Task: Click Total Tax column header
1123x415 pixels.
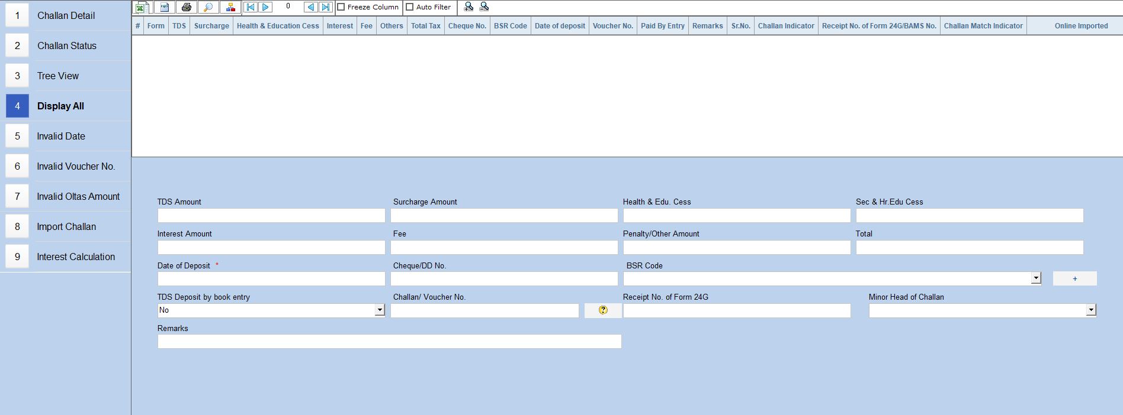Action: pyautogui.click(x=426, y=26)
